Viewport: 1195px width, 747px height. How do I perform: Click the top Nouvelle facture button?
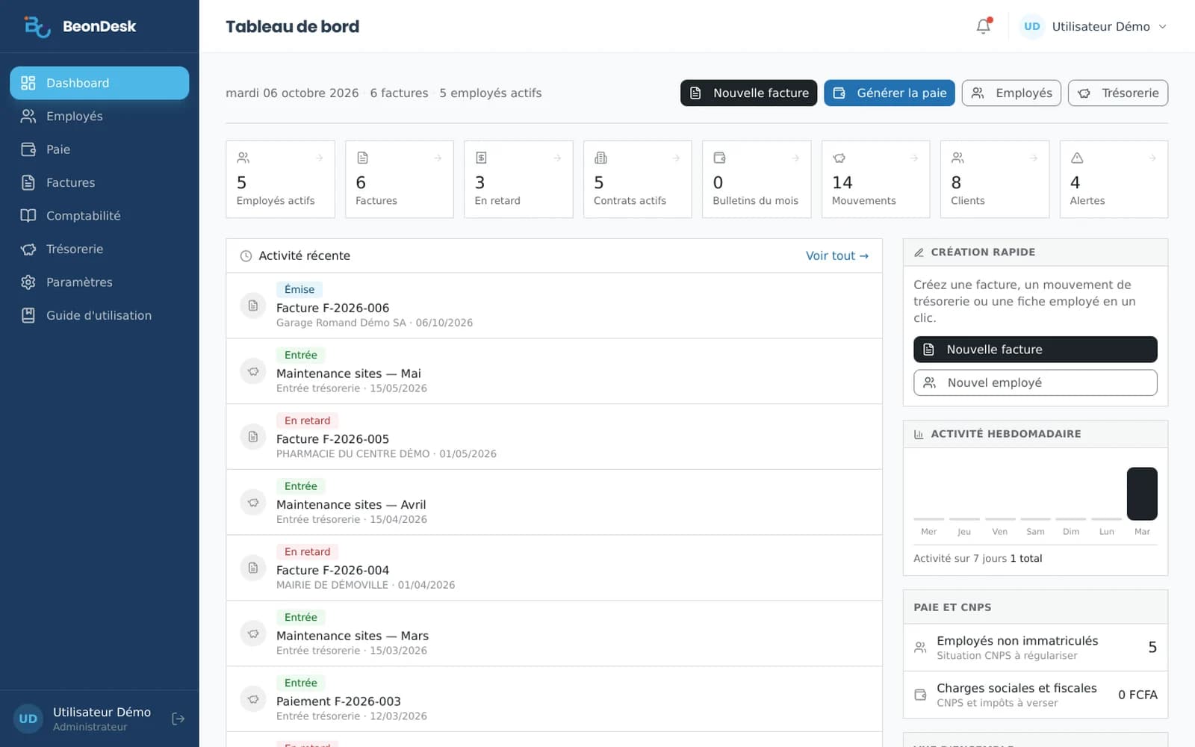pos(748,93)
